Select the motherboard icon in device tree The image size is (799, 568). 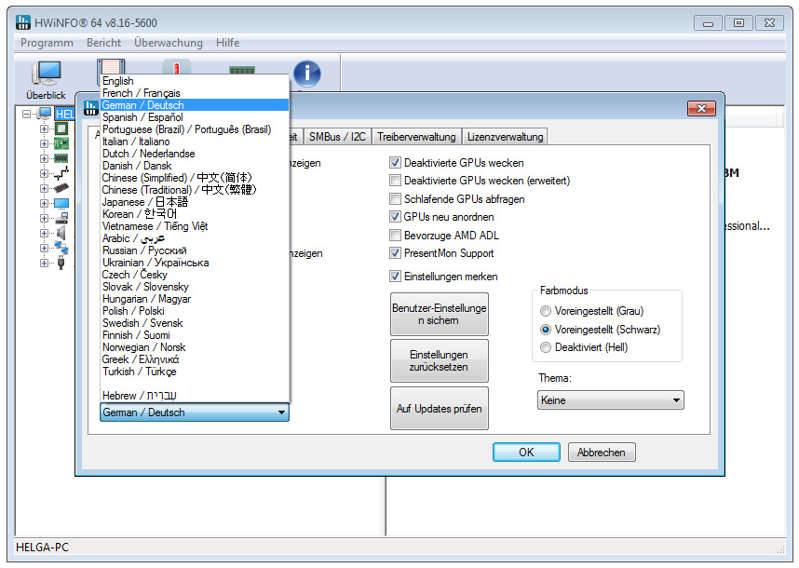pos(61,143)
